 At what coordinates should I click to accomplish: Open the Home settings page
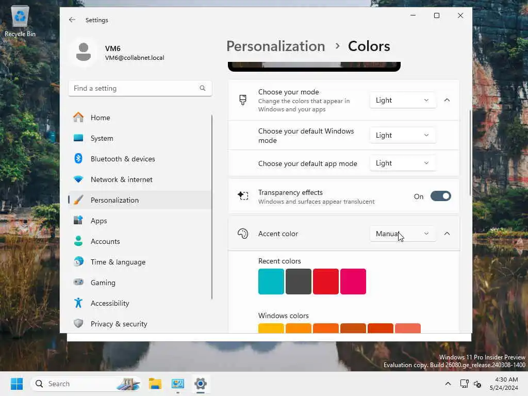(x=140, y=118)
